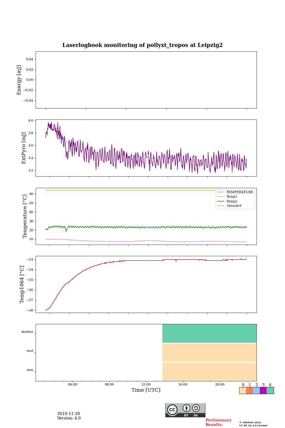Screen dimensions: 285x428
Task: Select the green swatch labeled 4
Action: pos(270,391)
